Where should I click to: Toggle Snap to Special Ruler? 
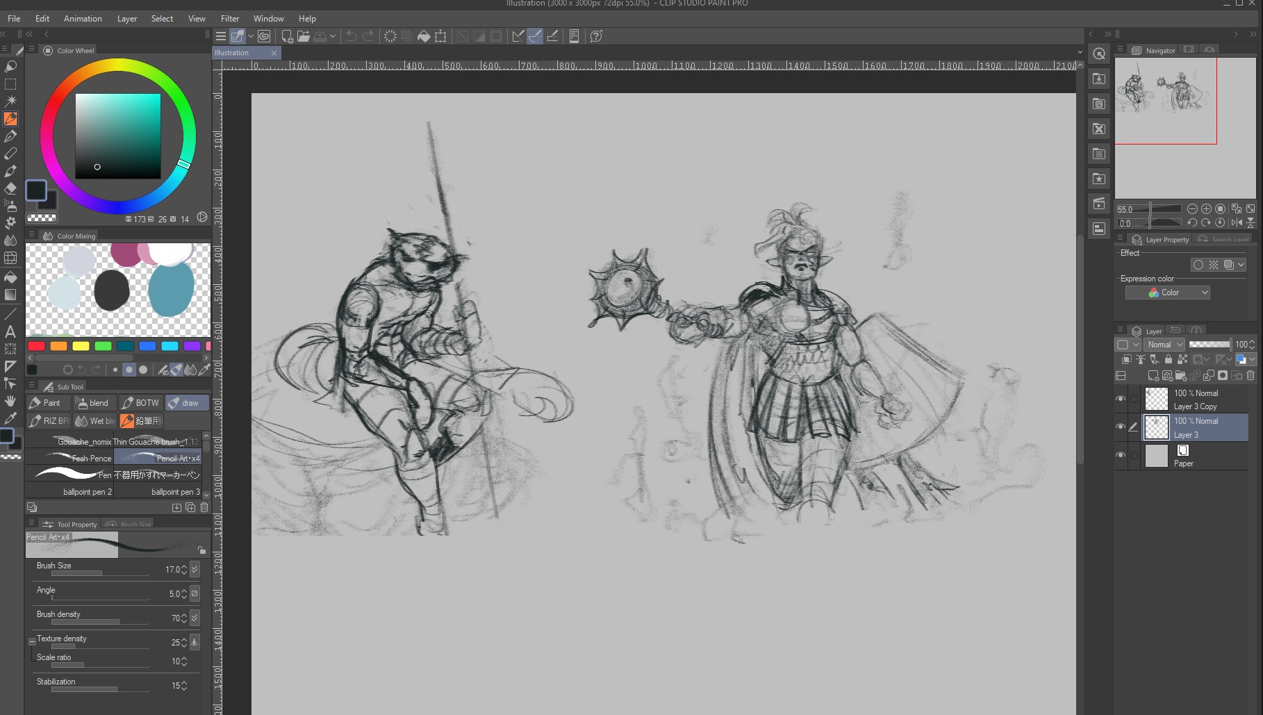535,36
